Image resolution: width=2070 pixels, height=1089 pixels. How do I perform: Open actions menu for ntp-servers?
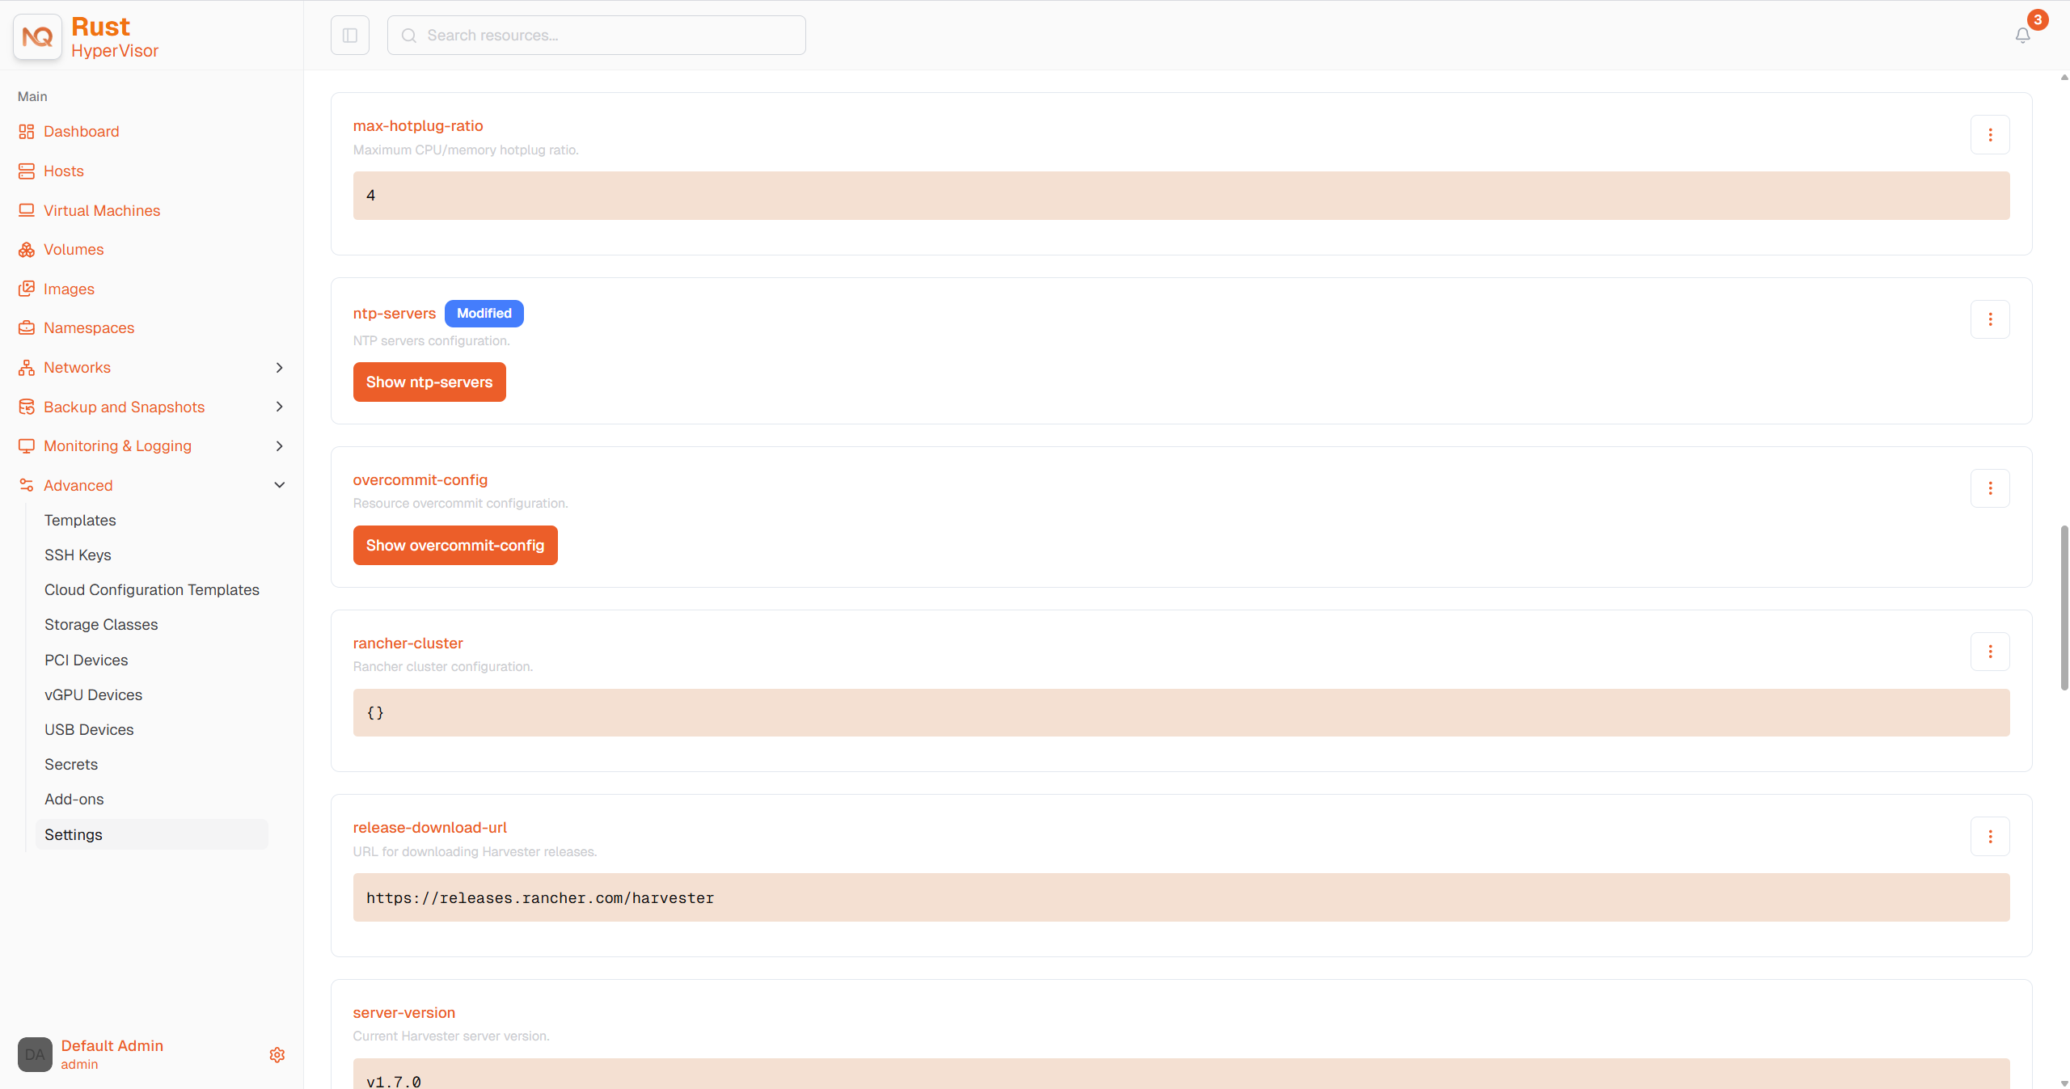(x=1990, y=319)
